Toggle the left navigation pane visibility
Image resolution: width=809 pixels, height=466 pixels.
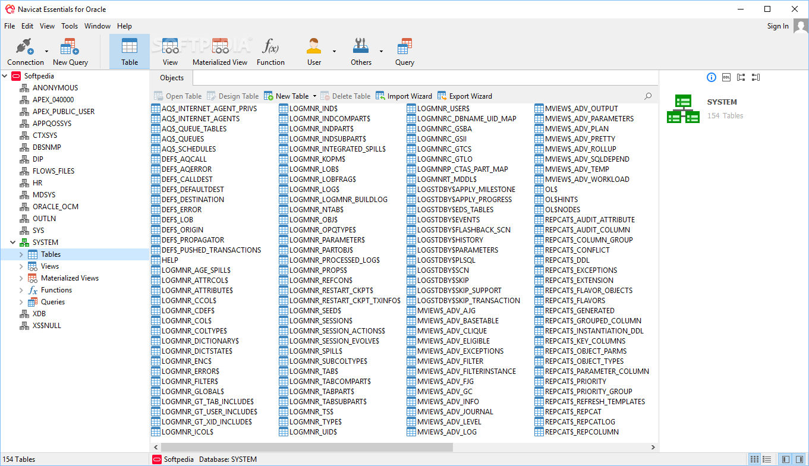coord(786,459)
